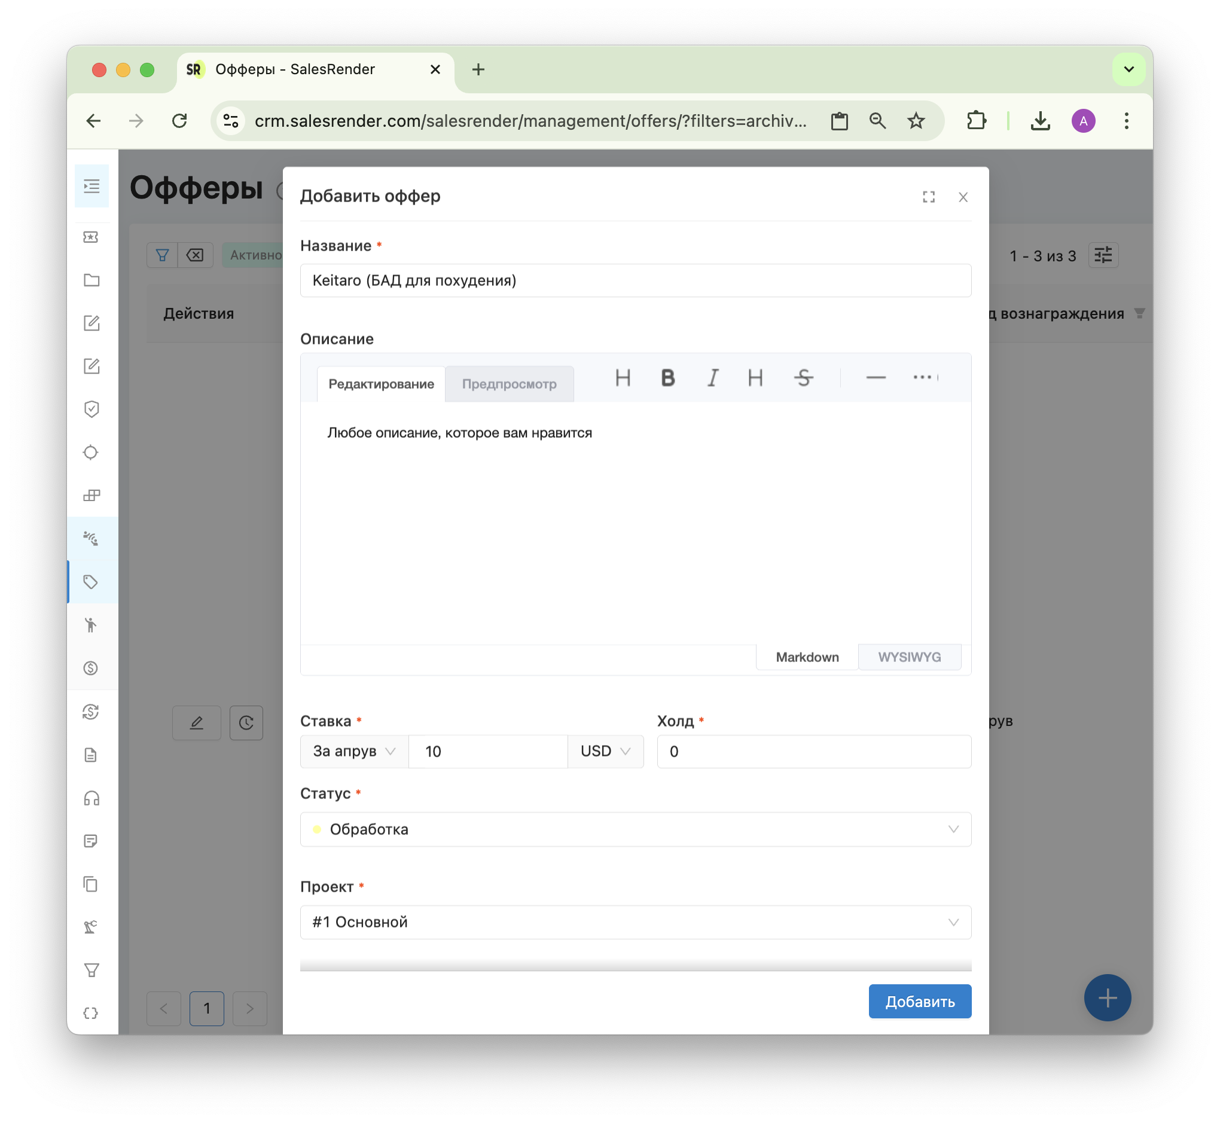
Task: Click the Добавить button
Action: pyautogui.click(x=920, y=1002)
